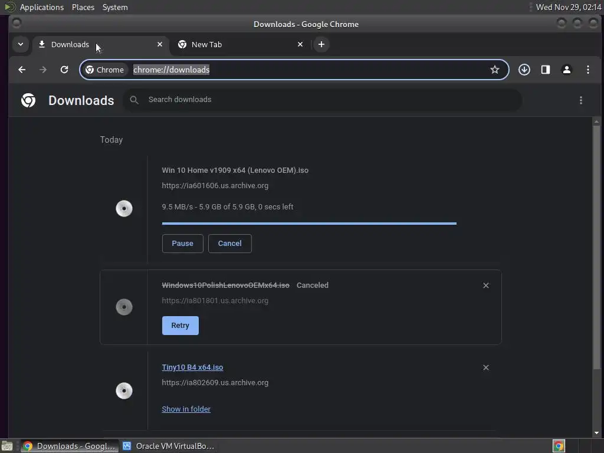Screen dimensions: 604x453
Task: Click the scrollbar up arrow
Action: (596, 122)
